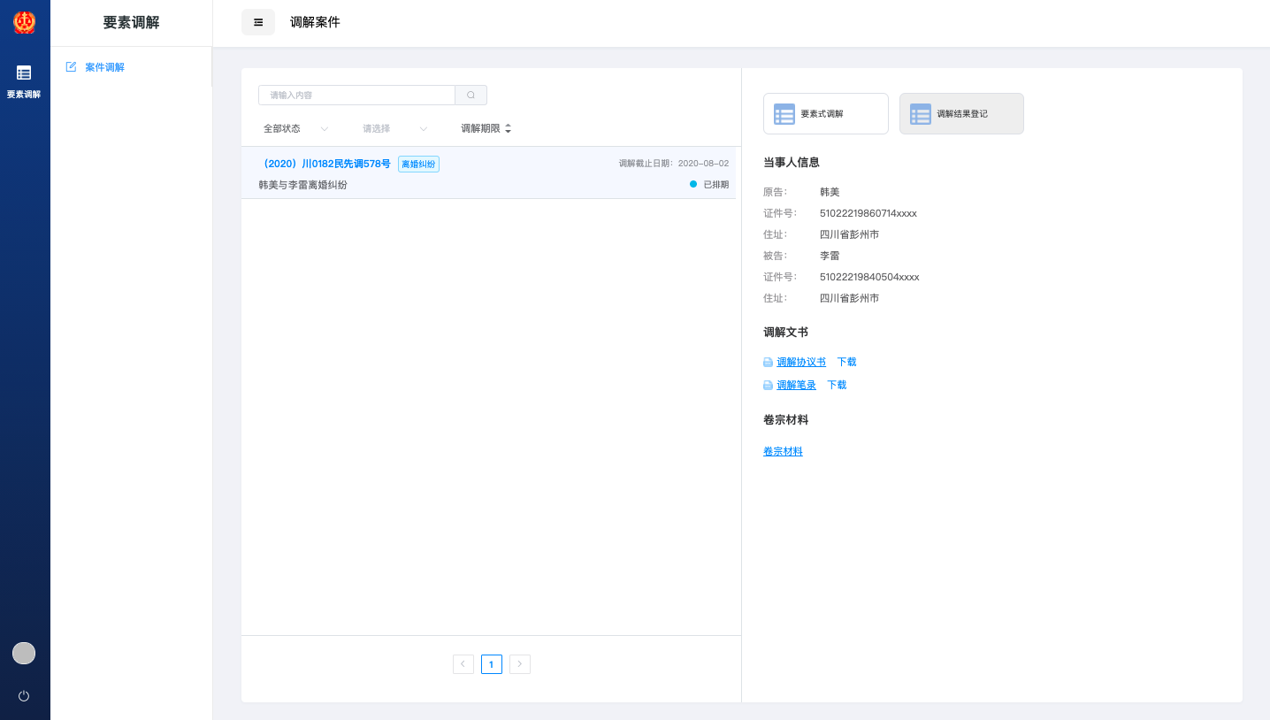Open the 要素式调解 button
Image resolution: width=1270 pixels, height=720 pixels.
click(x=826, y=113)
